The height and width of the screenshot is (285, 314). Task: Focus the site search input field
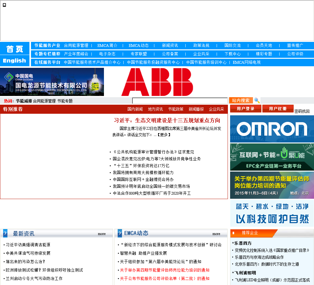coord(180,101)
